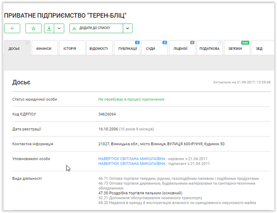Screen dimensions: 277x213
Task: Click activity 68.20 Надання в оренду
Action: (177, 203)
